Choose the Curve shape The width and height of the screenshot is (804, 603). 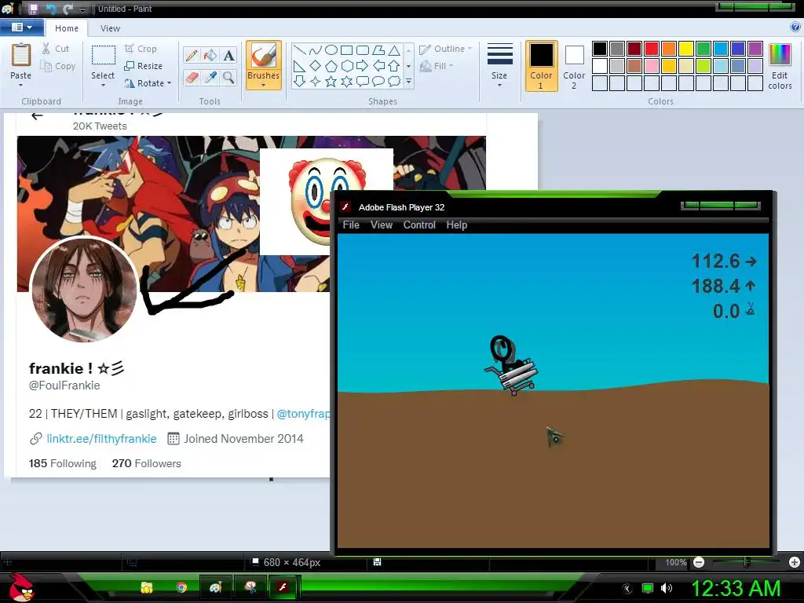click(316, 49)
